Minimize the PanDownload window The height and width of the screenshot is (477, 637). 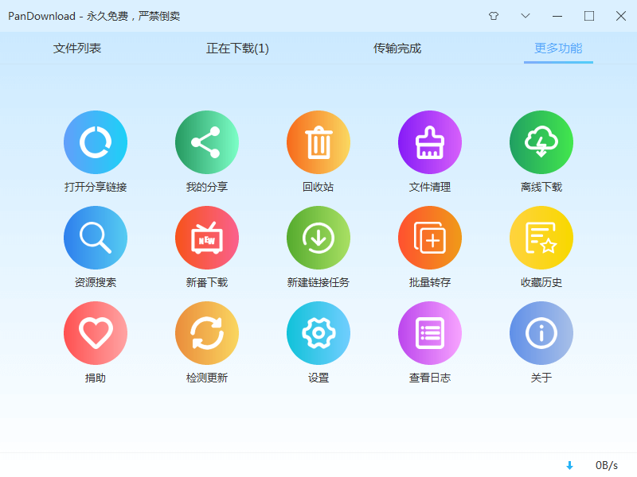(x=557, y=16)
